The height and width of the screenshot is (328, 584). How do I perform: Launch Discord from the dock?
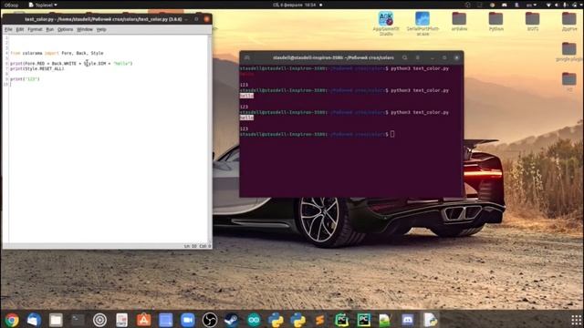click(x=408, y=320)
